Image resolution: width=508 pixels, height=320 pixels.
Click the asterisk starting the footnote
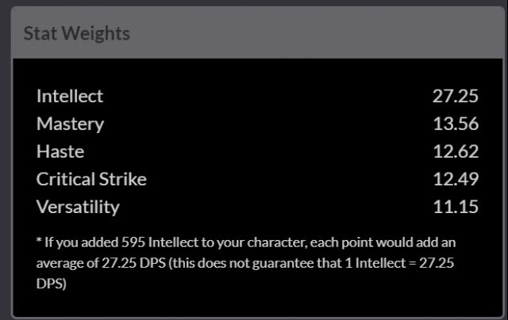[40, 242]
